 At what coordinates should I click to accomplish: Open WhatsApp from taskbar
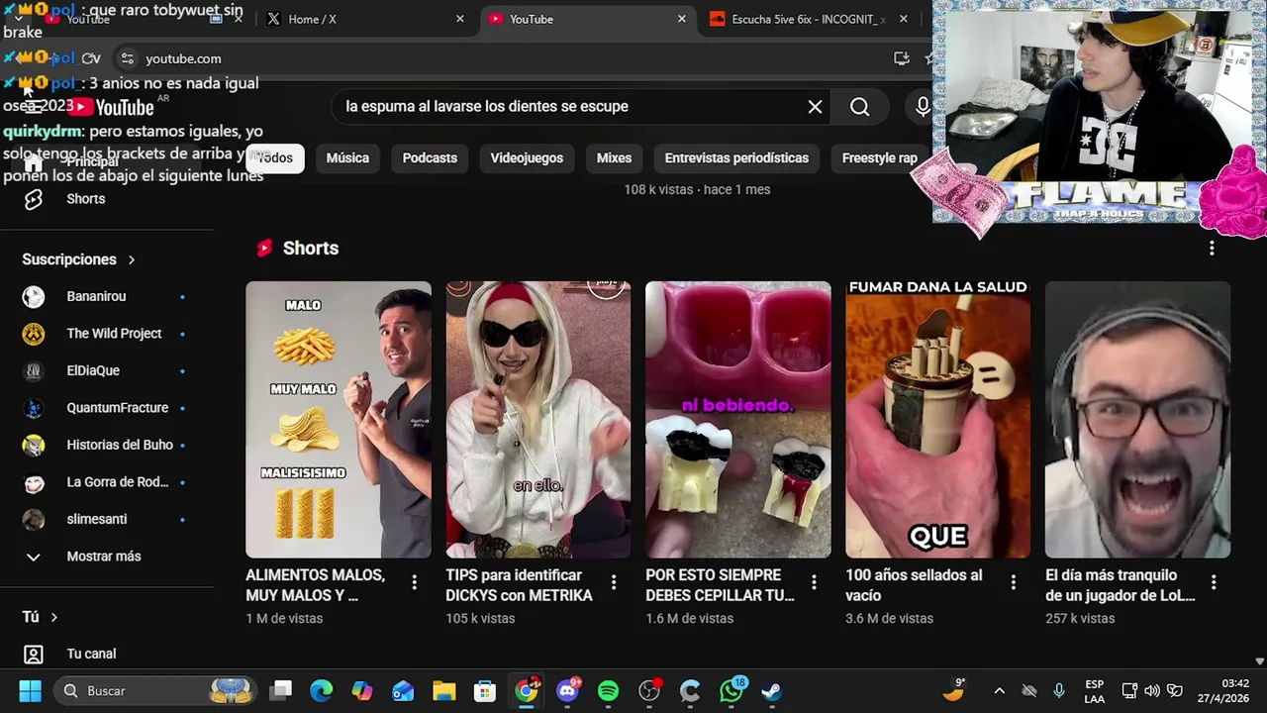(x=731, y=691)
